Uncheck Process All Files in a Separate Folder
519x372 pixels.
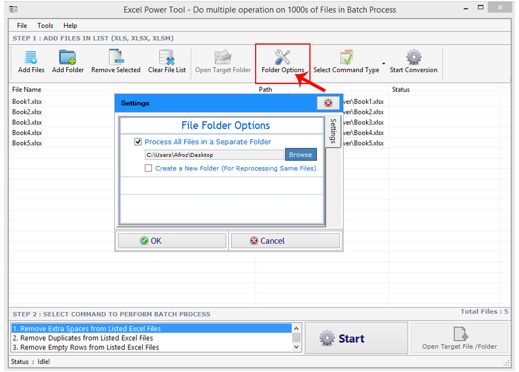click(x=138, y=142)
